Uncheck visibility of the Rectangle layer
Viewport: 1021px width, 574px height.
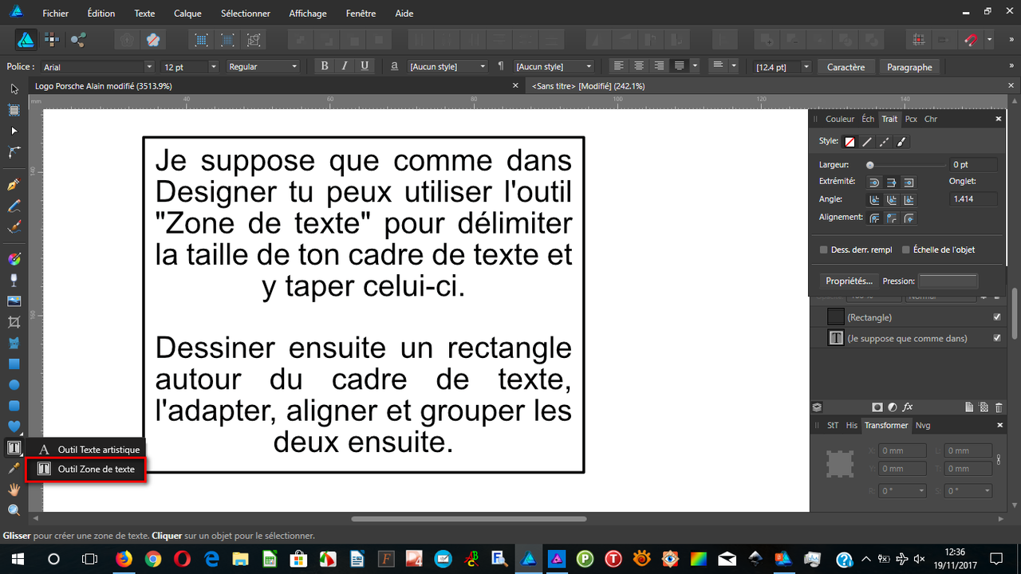pyautogui.click(x=996, y=316)
